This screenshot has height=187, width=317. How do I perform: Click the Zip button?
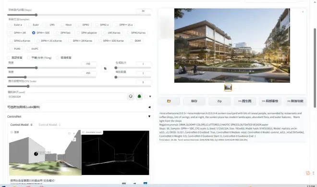click(x=219, y=101)
